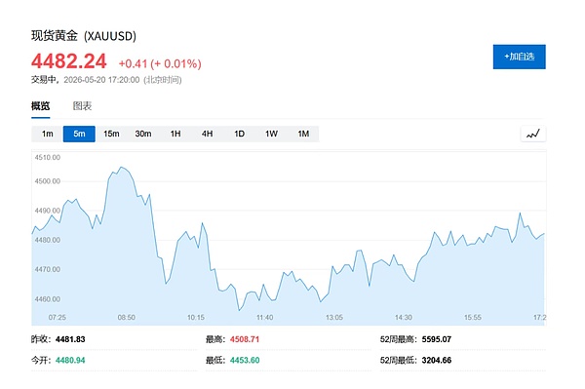Screen dimensions: 585x389
Task: Click the timestamp 2026-05-20 17:20:00
Action: tap(101, 80)
